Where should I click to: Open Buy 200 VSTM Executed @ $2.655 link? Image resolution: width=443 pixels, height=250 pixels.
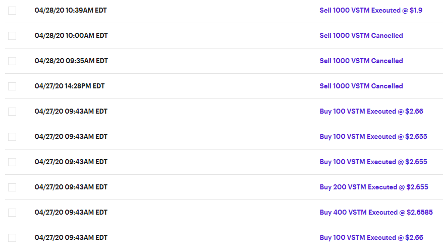374,187
